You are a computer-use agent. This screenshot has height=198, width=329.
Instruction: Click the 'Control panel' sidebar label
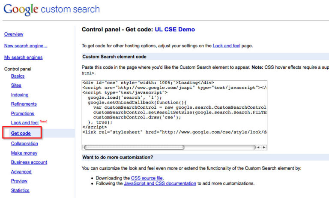pos(18,69)
